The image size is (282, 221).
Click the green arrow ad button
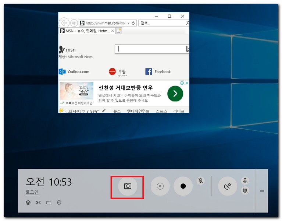tap(175, 94)
